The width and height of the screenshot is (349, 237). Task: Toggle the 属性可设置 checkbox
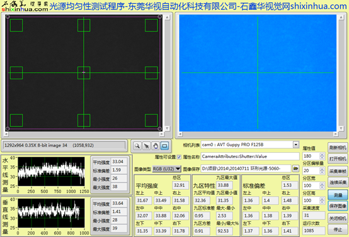coord(179,157)
